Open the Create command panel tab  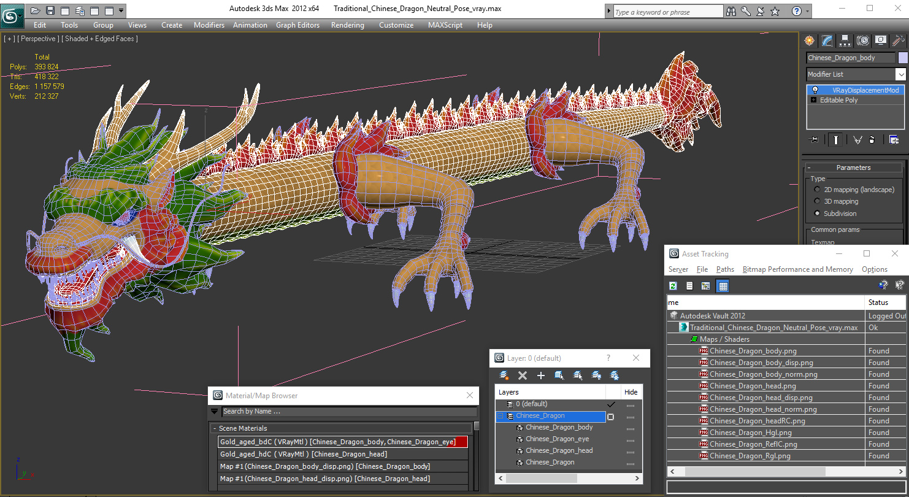pyautogui.click(x=809, y=40)
